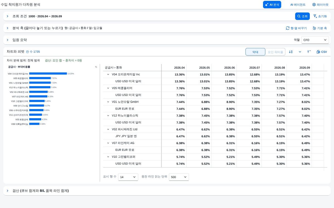
Task: Open the 레이아웃 settings
Action: pos(320,5)
